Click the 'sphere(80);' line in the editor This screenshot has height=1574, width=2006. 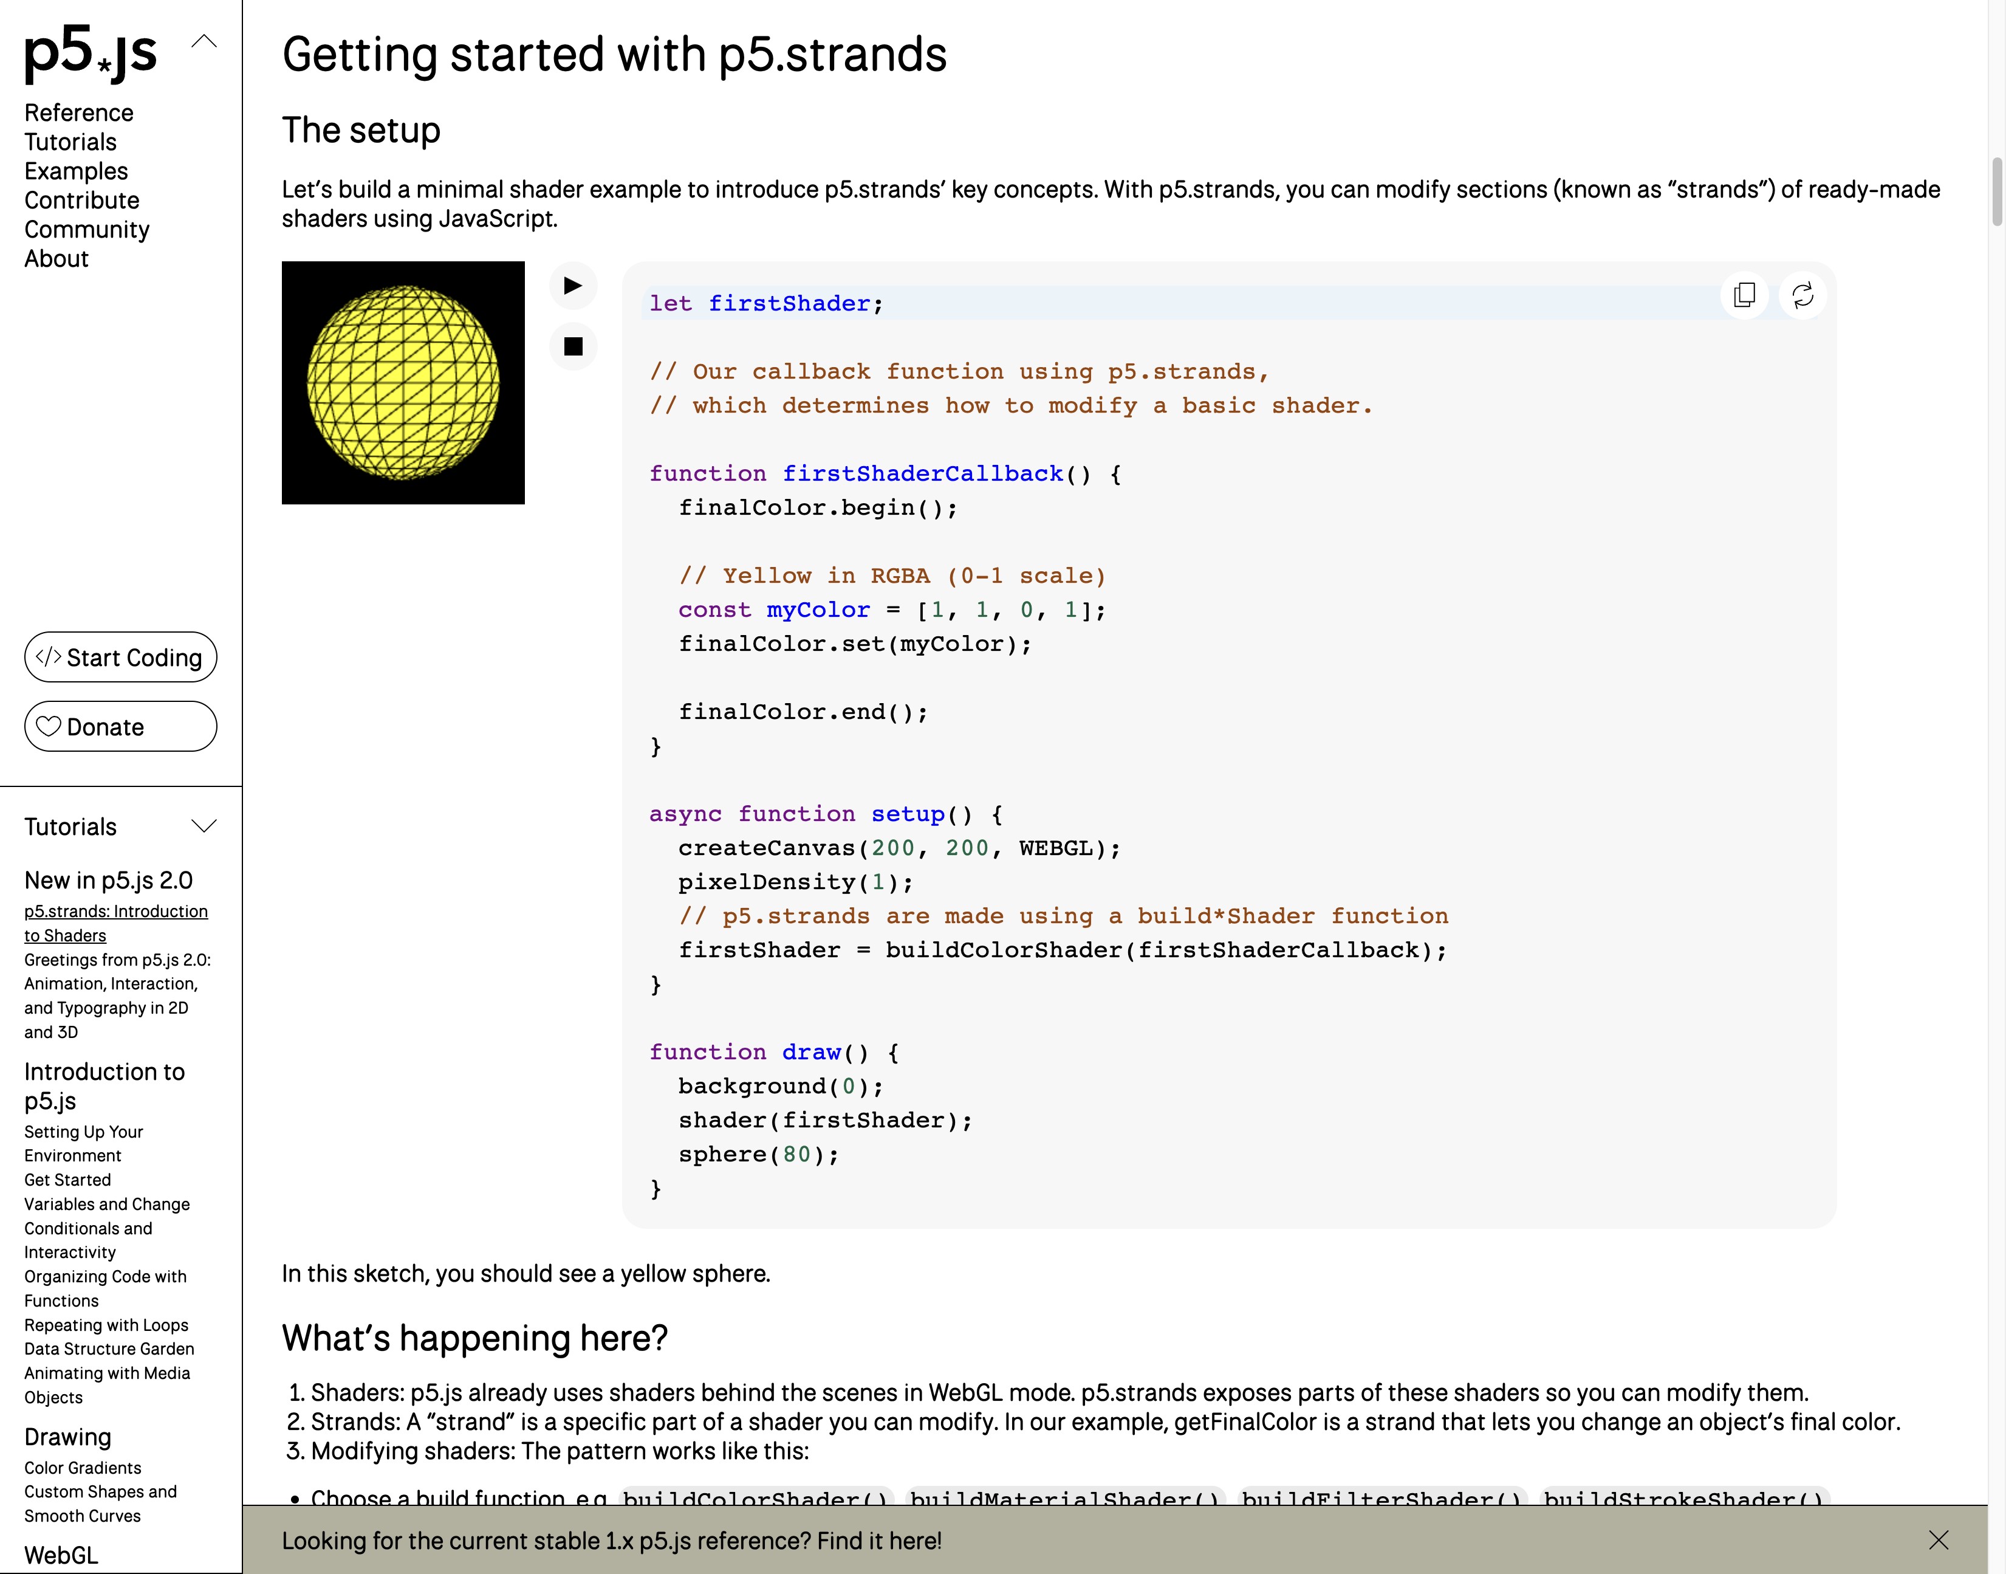[x=759, y=1155]
